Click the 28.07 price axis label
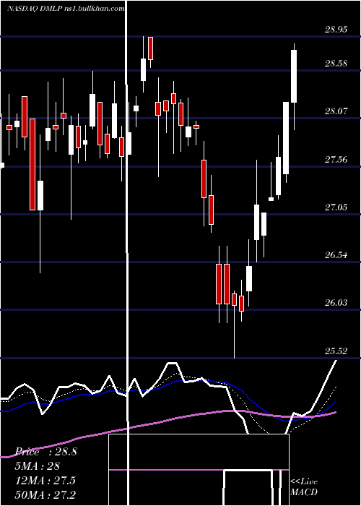The image size is (361, 506). [336, 111]
